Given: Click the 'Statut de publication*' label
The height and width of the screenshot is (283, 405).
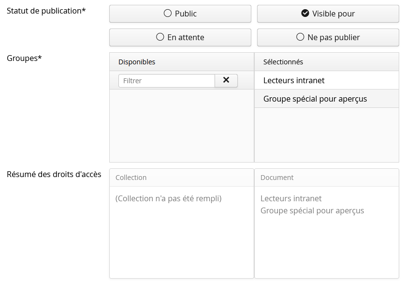Looking at the screenshot, I should pyautogui.click(x=46, y=11).
